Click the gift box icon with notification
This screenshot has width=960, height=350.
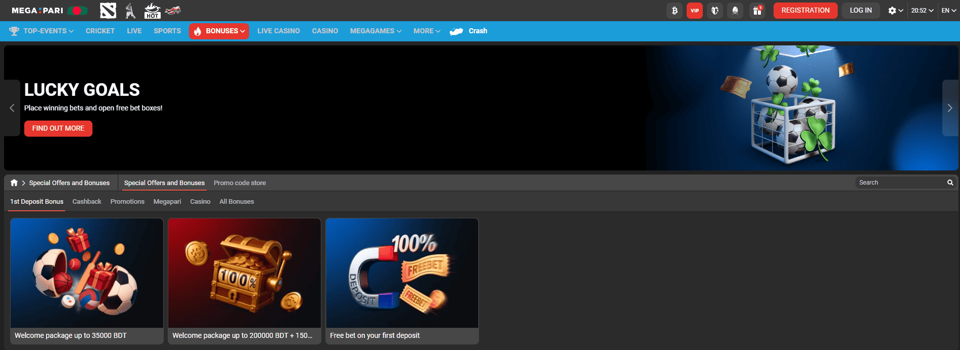point(757,11)
